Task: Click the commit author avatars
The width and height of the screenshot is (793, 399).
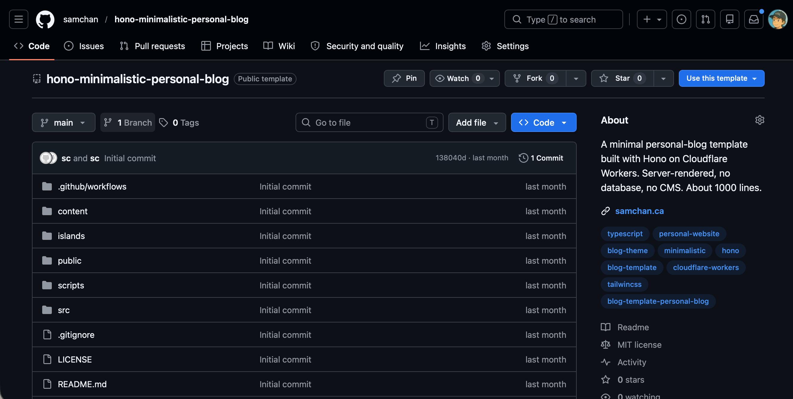Action: [x=48, y=158]
